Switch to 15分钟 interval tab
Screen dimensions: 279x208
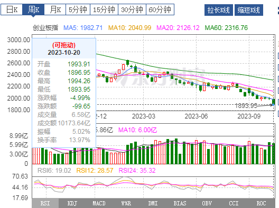coord(104,9)
